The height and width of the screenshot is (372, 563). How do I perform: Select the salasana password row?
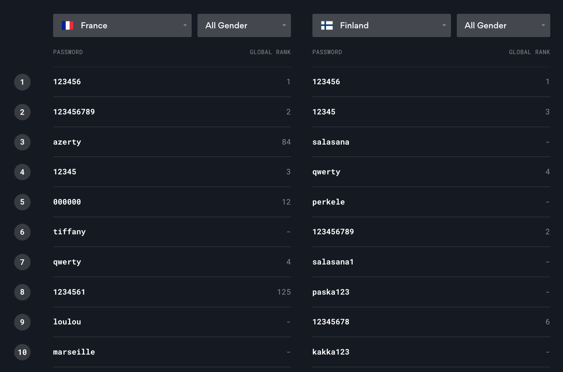tap(431, 142)
